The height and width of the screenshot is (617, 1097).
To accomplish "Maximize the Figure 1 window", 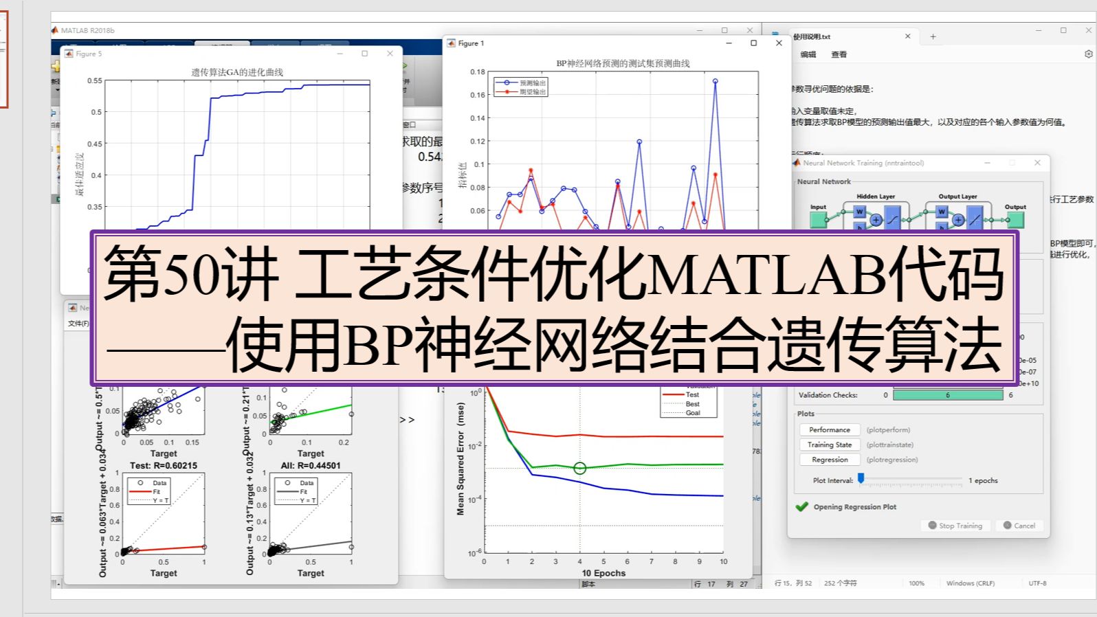I will pos(753,43).
